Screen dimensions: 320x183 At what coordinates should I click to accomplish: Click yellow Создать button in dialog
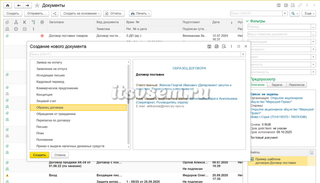(39, 155)
